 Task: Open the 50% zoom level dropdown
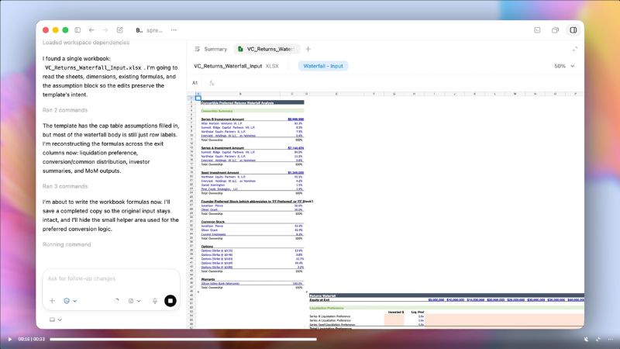564,66
